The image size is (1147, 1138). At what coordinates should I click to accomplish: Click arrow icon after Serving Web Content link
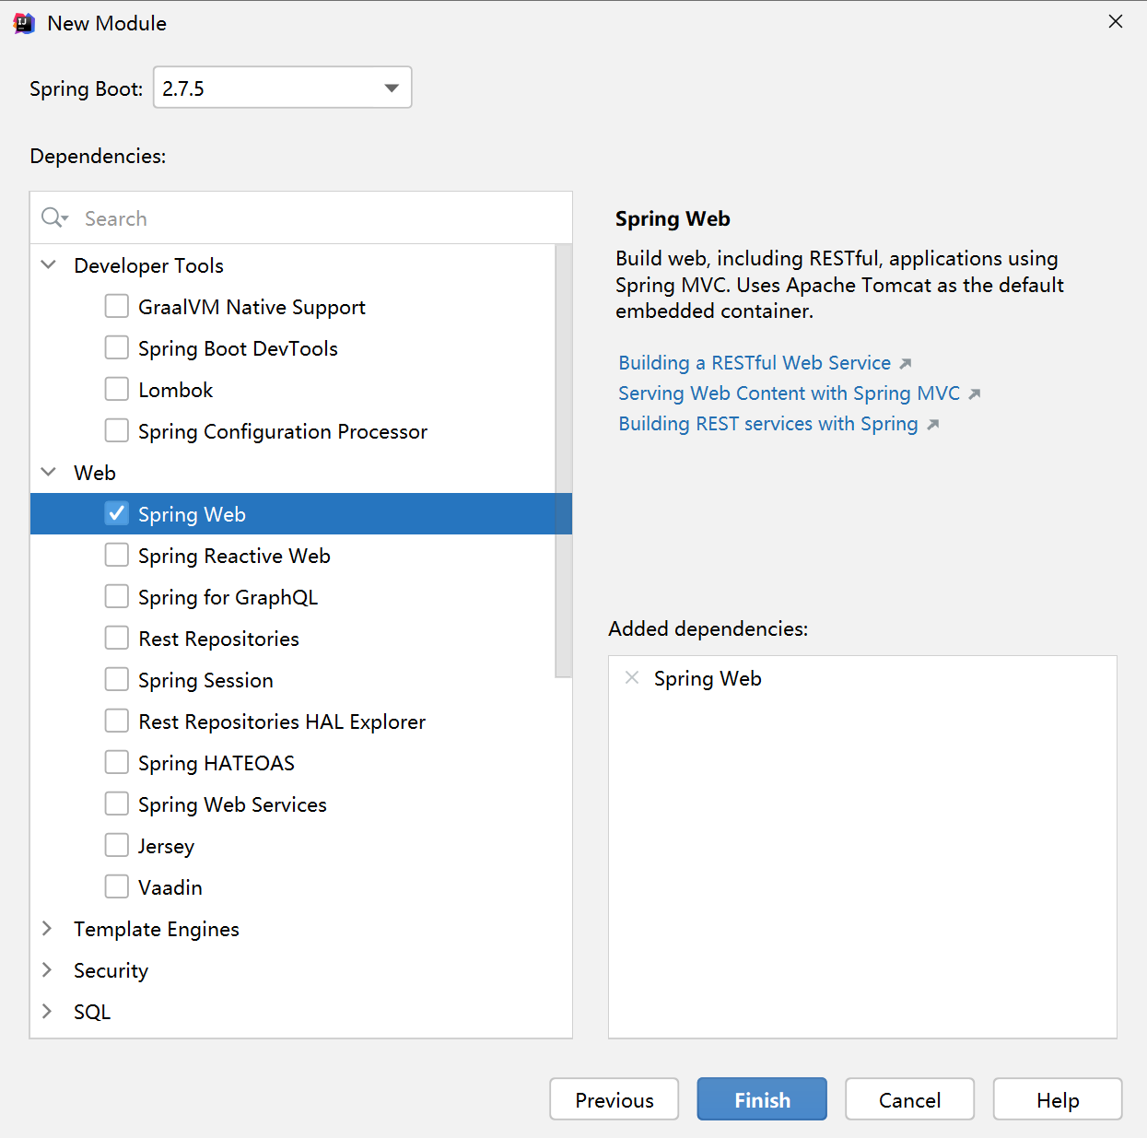[975, 394]
